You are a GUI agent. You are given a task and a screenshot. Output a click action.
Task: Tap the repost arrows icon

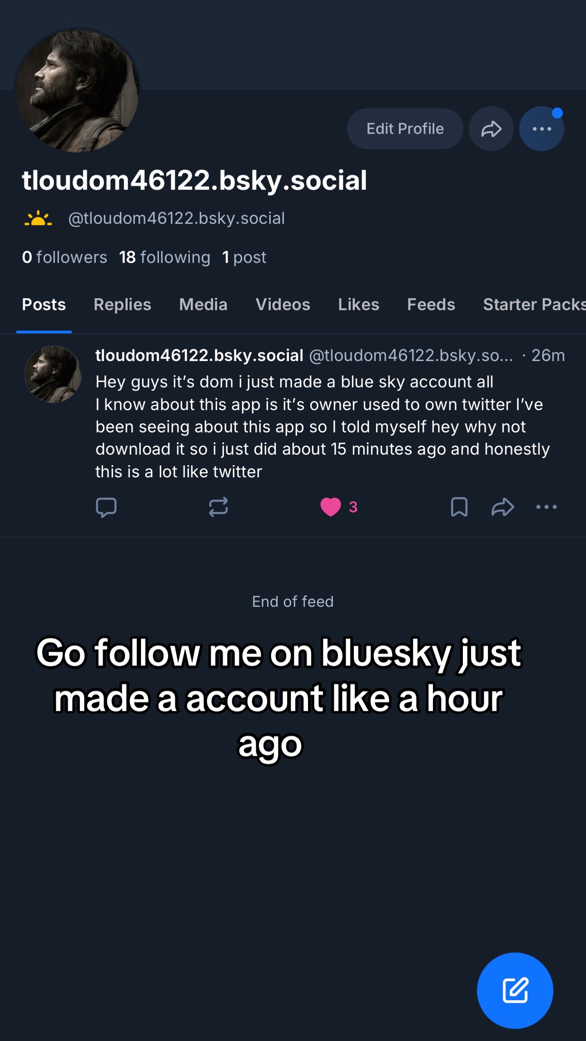[219, 507]
